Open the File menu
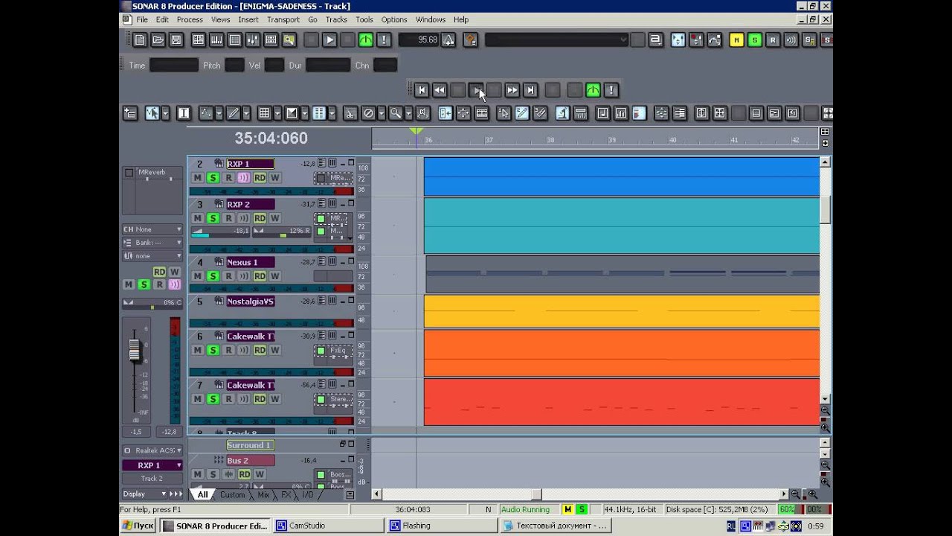This screenshot has height=536, width=952. click(x=142, y=19)
